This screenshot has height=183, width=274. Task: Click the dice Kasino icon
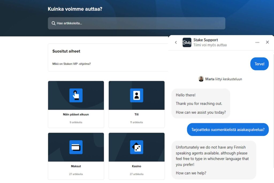[x=136, y=147]
